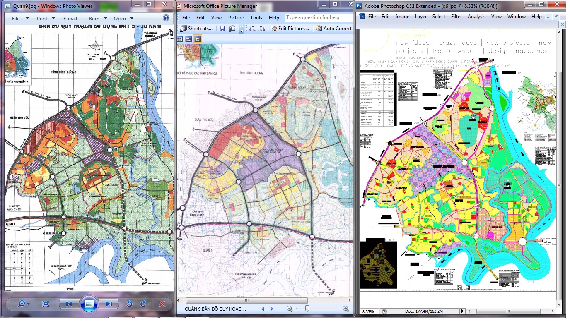Image resolution: width=570 pixels, height=321 pixels.
Task: Click the Rotate Left icon in Picture Manager
Action: pos(252,29)
